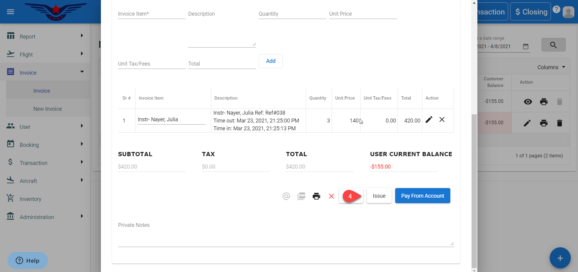The width and height of the screenshot is (578, 272).
Task: Expand the Report sidebar menu
Action: coord(45,36)
